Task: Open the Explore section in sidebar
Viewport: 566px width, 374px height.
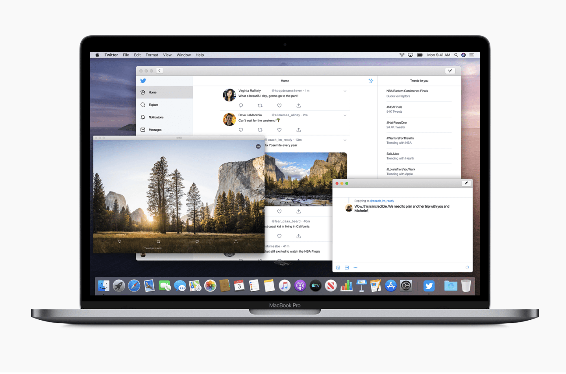Action: pyautogui.click(x=165, y=105)
